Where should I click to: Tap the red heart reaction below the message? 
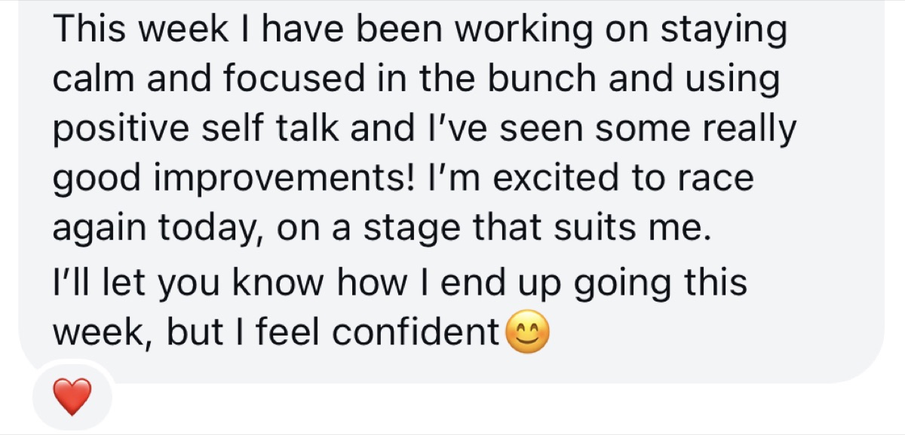click(x=73, y=397)
